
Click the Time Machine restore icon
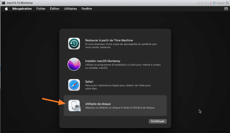click(74, 43)
